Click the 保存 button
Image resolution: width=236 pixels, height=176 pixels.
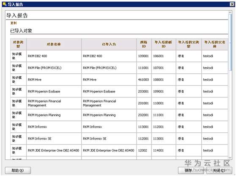point(191,170)
